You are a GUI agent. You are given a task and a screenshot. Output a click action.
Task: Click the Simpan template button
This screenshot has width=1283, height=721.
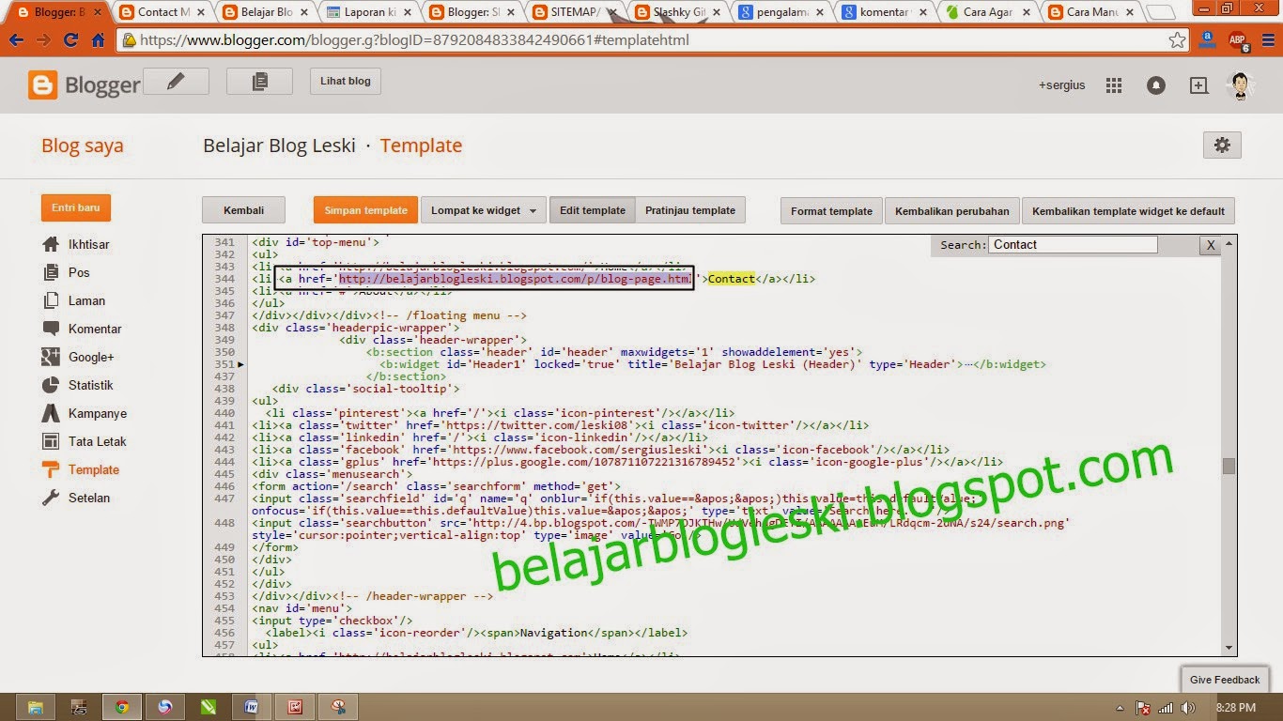point(365,210)
